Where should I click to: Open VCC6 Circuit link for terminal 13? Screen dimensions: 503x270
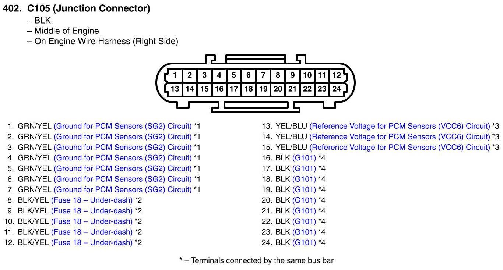pos(400,126)
